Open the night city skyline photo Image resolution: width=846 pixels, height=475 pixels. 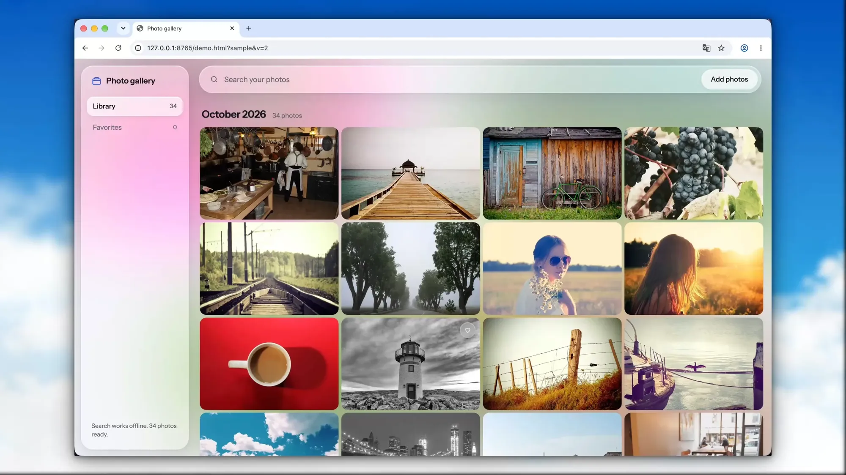[411, 434]
